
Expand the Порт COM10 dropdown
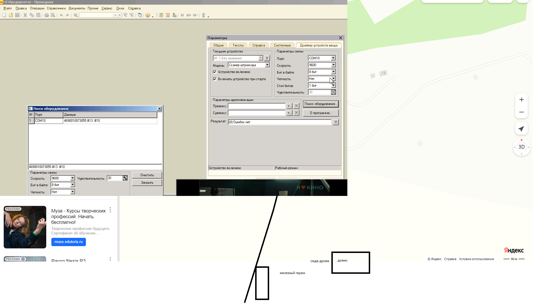click(x=333, y=58)
